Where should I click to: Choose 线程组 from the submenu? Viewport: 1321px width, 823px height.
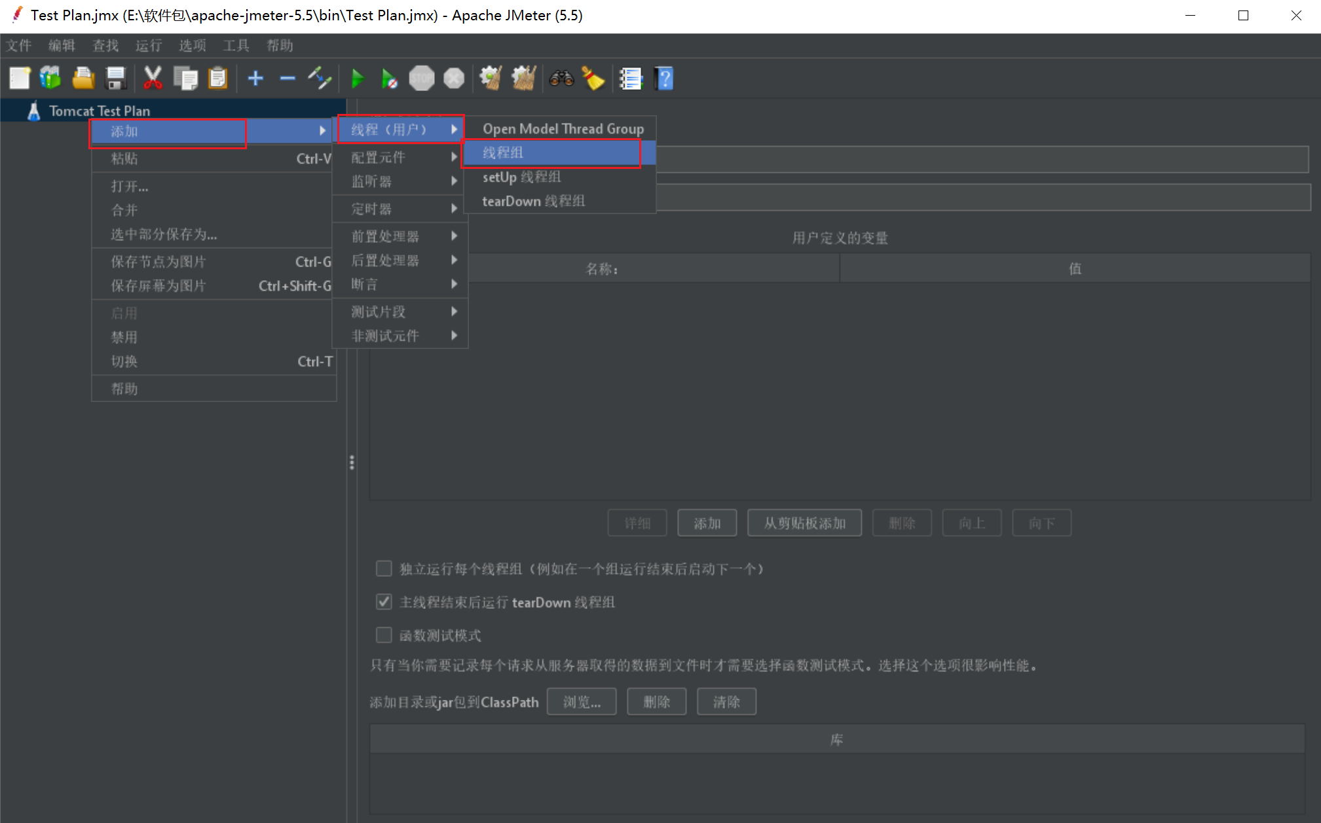[x=559, y=153]
